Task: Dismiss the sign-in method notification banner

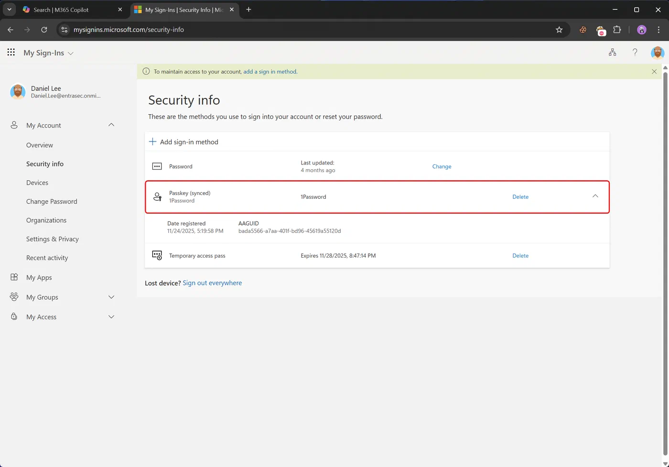Action: (654, 72)
